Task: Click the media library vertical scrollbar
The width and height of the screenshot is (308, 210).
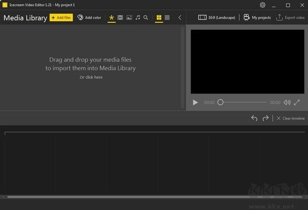Action: (x=183, y=67)
